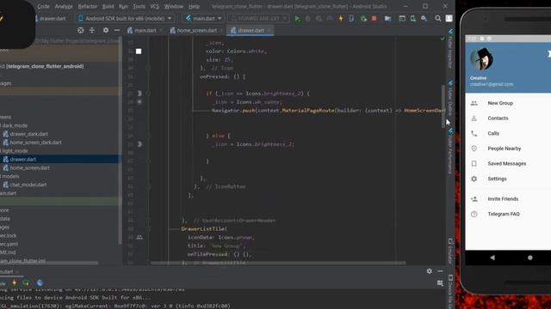Select drawer_dark.dart in project tree
The height and width of the screenshot is (309, 551).
click(x=28, y=134)
